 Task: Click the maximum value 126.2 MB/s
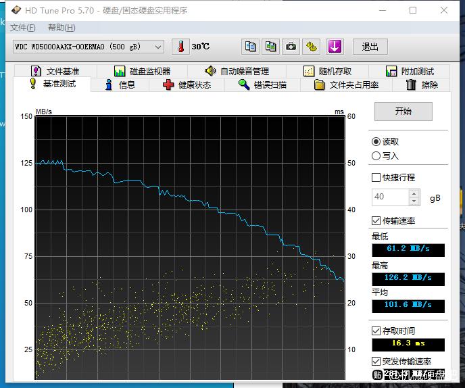click(x=408, y=279)
